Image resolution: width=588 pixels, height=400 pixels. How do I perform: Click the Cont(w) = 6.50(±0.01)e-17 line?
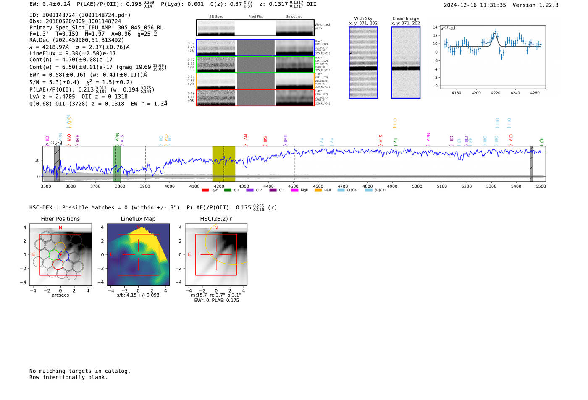click(x=98, y=67)
